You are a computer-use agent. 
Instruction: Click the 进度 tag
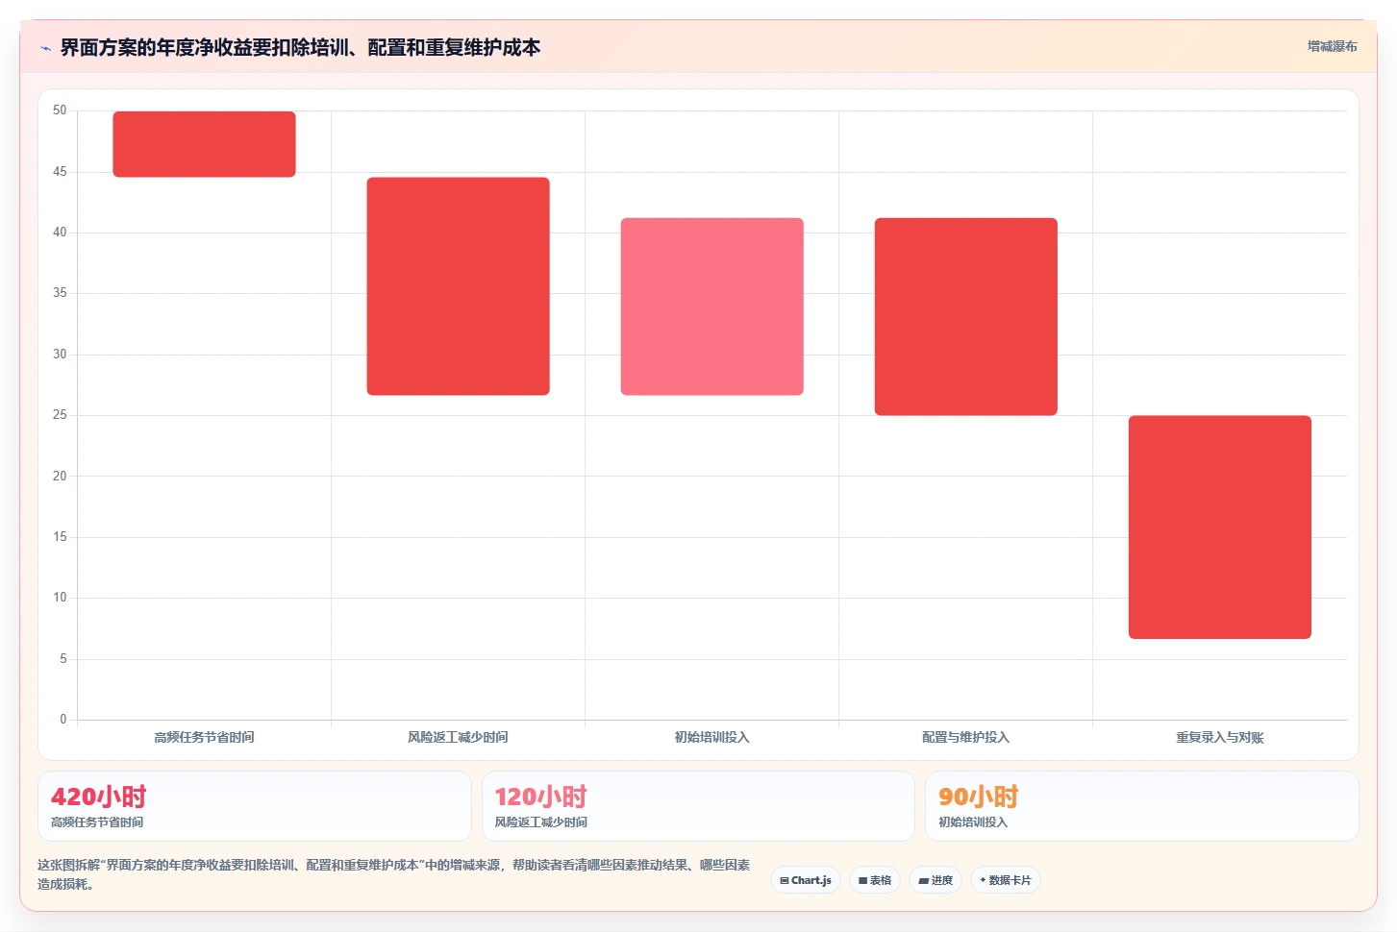coord(935,880)
